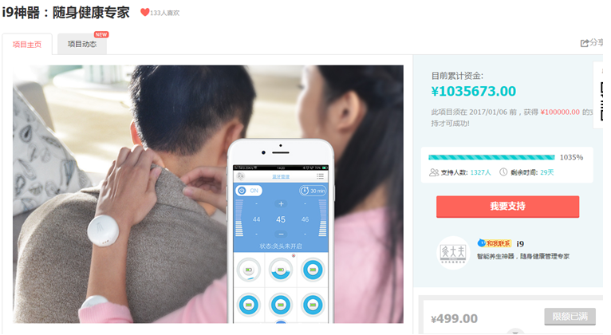Click the blue Wangwang contact badge
The image size is (611, 335).
click(x=494, y=243)
